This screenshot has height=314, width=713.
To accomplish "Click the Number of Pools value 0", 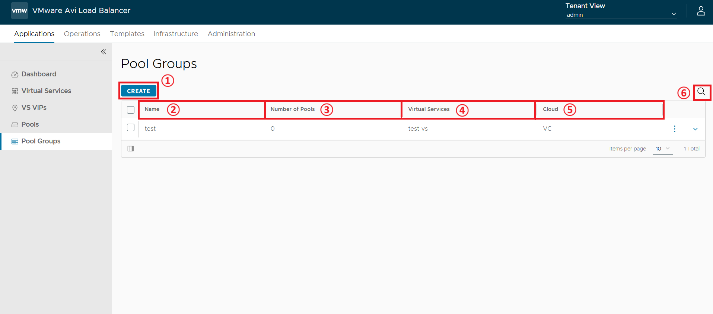I will pos(273,129).
